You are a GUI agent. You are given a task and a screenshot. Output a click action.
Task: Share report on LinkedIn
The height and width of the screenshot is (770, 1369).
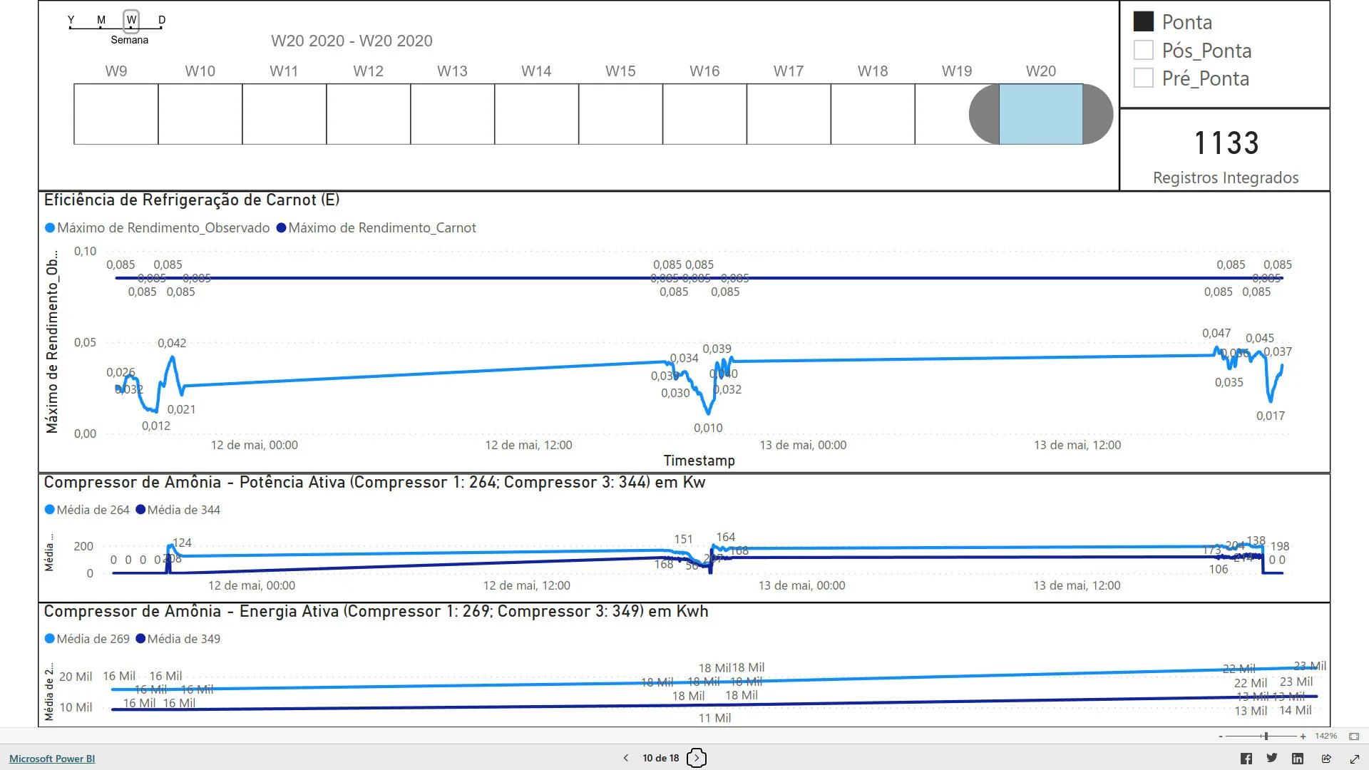point(1298,759)
